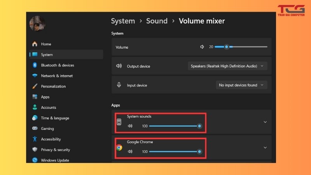Open Privacy & security page
311x175 pixels.
pos(55,150)
